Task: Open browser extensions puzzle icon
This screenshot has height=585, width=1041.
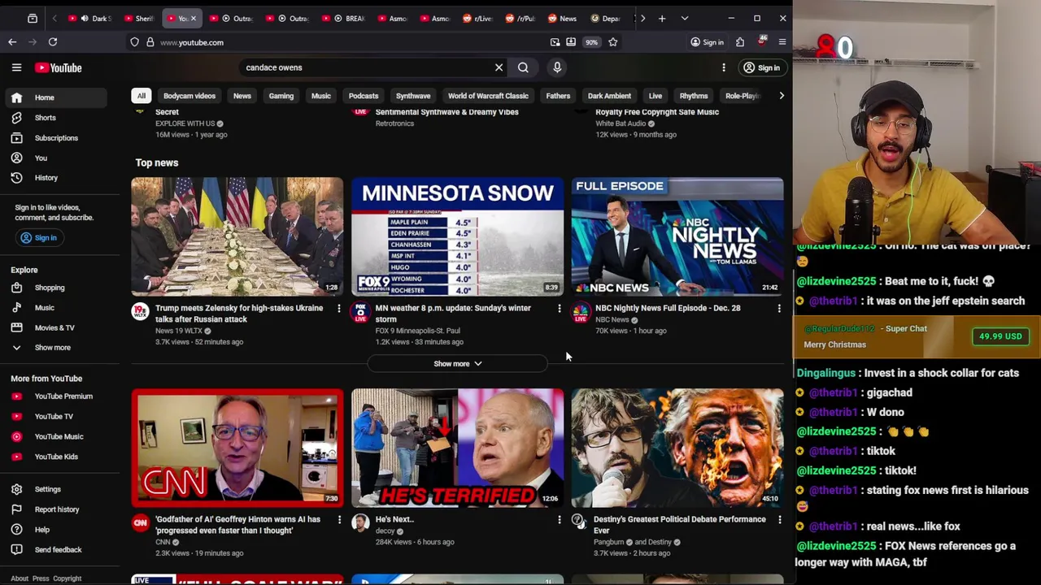Action: (740, 42)
